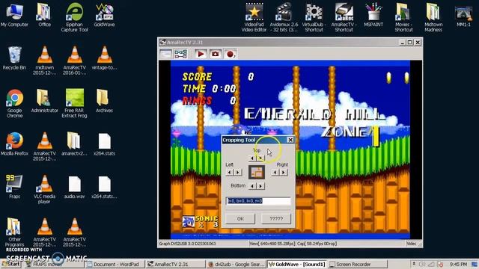Start recording with the red record button
The height and width of the screenshot is (269, 479).
[230, 54]
